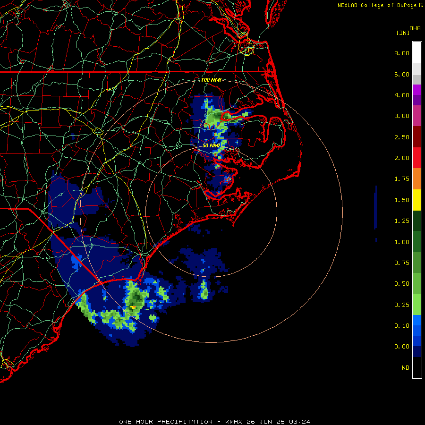The width and height of the screenshot is (425, 425).
Task: Click the [IN] units label
Action: (403, 33)
